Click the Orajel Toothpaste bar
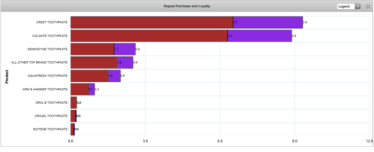The width and height of the screenshot is (374, 152). (73, 116)
